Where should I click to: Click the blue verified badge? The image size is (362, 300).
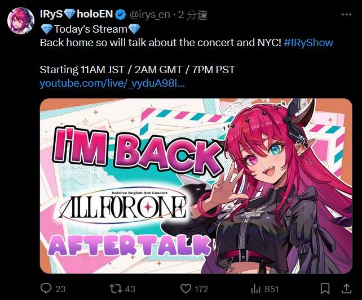click(x=121, y=15)
